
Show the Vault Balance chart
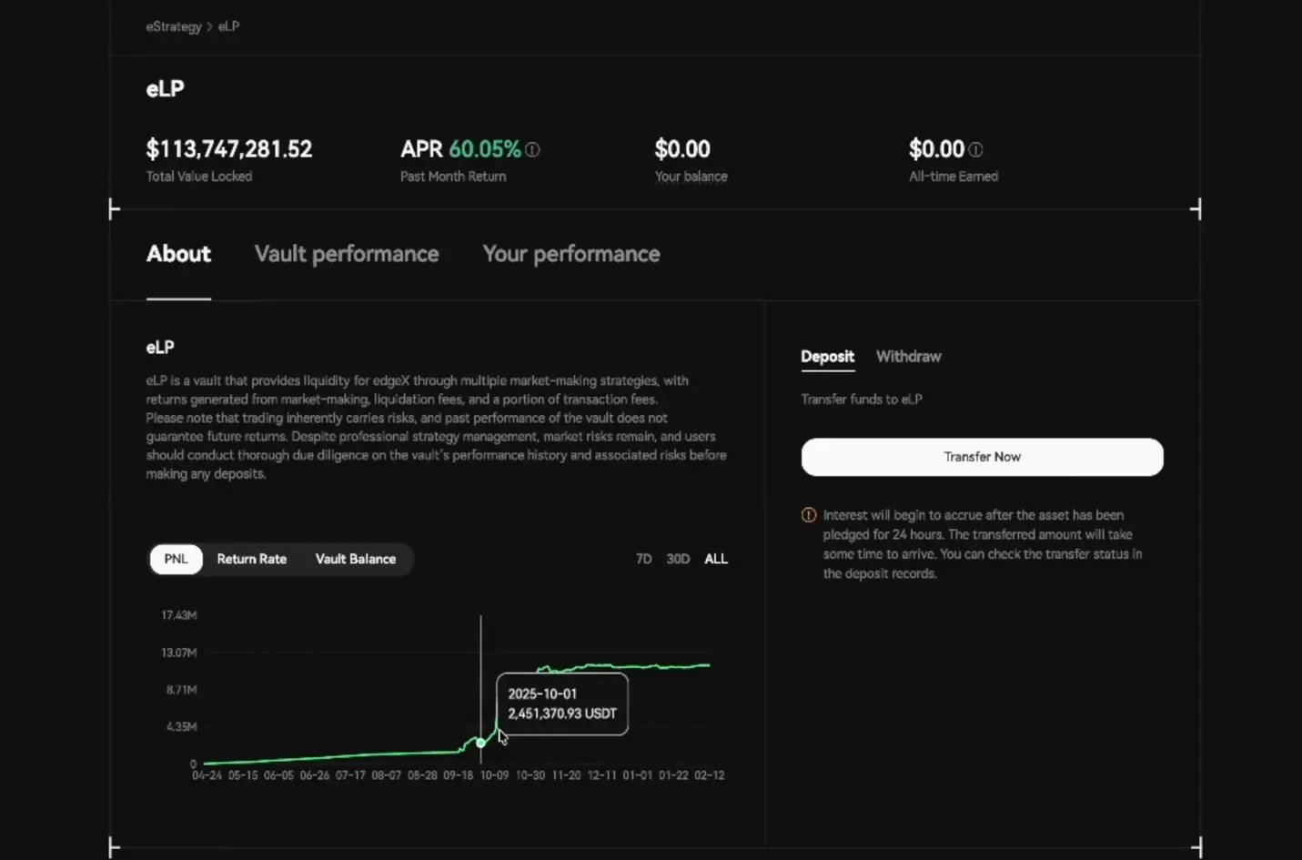pos(356,559)
